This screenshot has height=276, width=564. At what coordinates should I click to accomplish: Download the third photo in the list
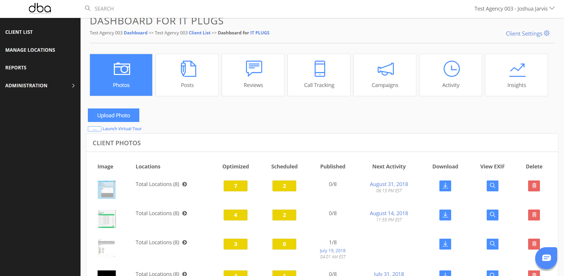(x=445, y=244)
